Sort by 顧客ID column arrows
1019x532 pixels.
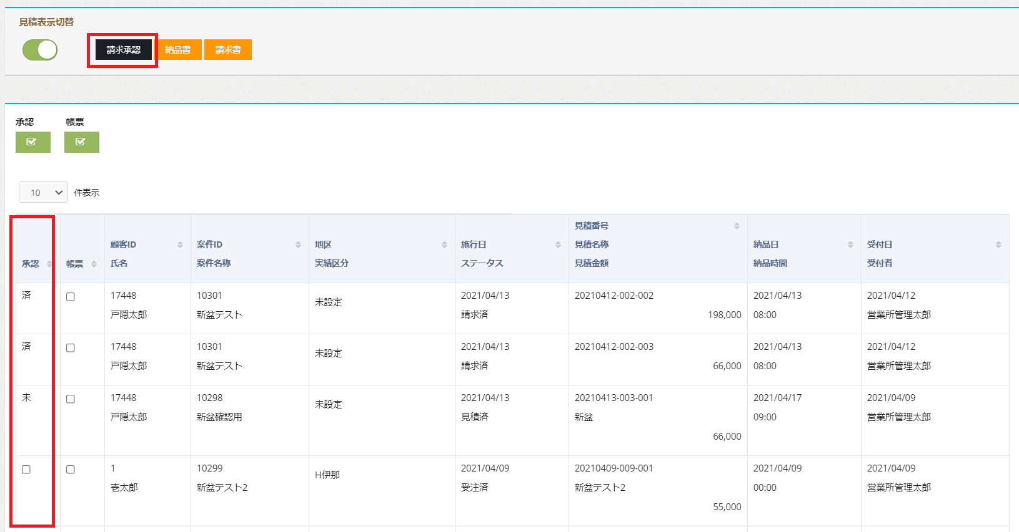180,244
